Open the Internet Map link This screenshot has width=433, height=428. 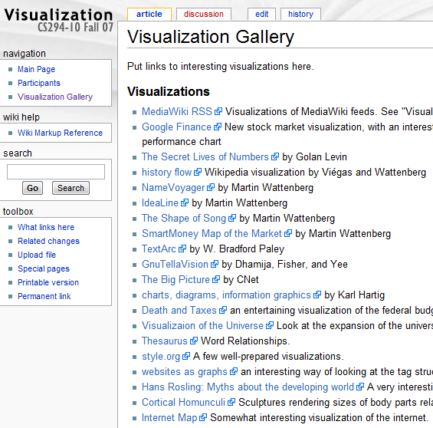pos(169,418)
